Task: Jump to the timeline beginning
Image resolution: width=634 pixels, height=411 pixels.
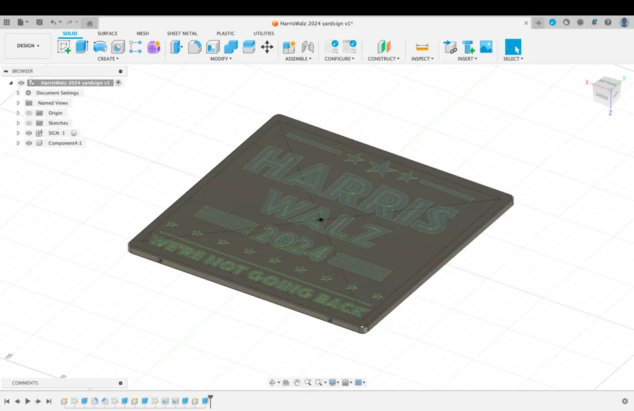Action: point(6,401)
